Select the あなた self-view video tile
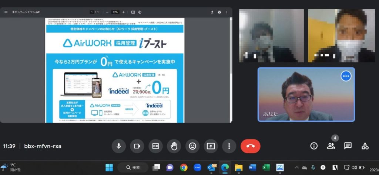The image size is (379, 175). (306, 94)
